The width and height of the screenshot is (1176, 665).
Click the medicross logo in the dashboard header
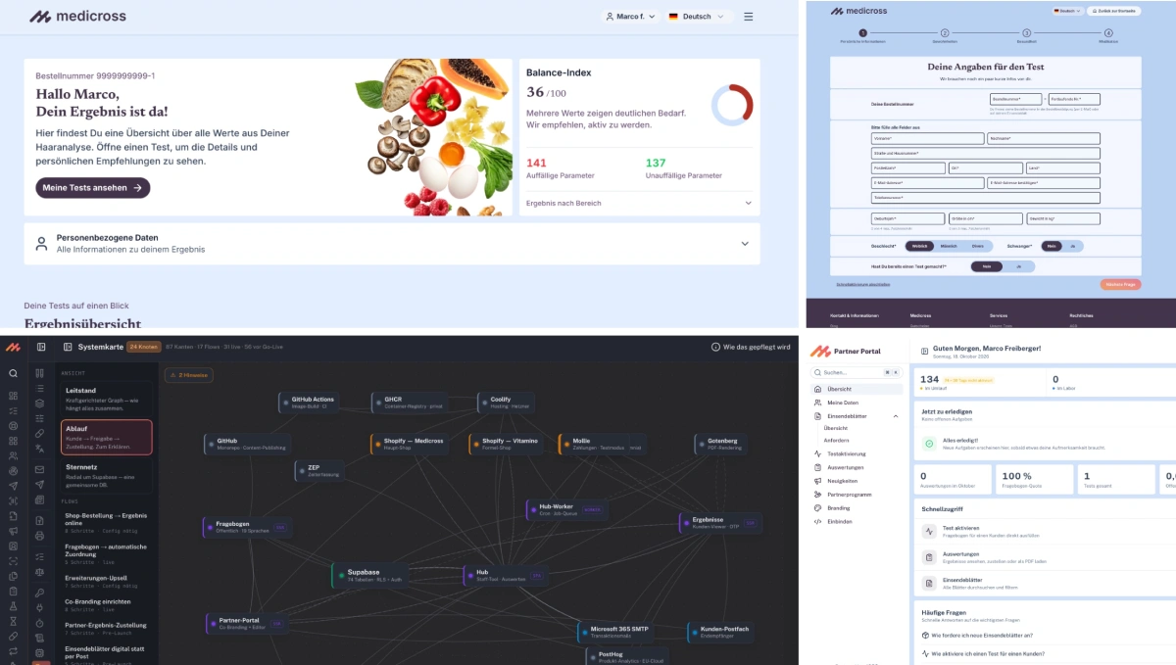click(x=77, y=17)
